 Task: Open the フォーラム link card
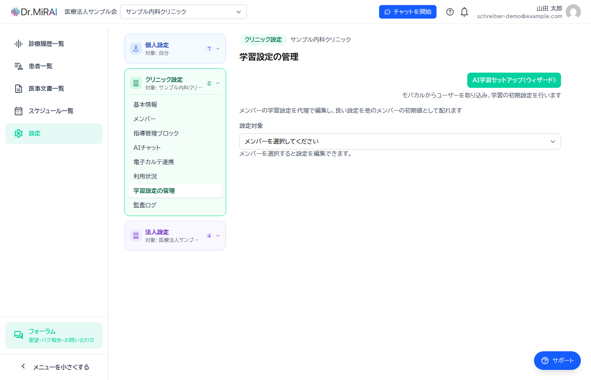(54, 336)
